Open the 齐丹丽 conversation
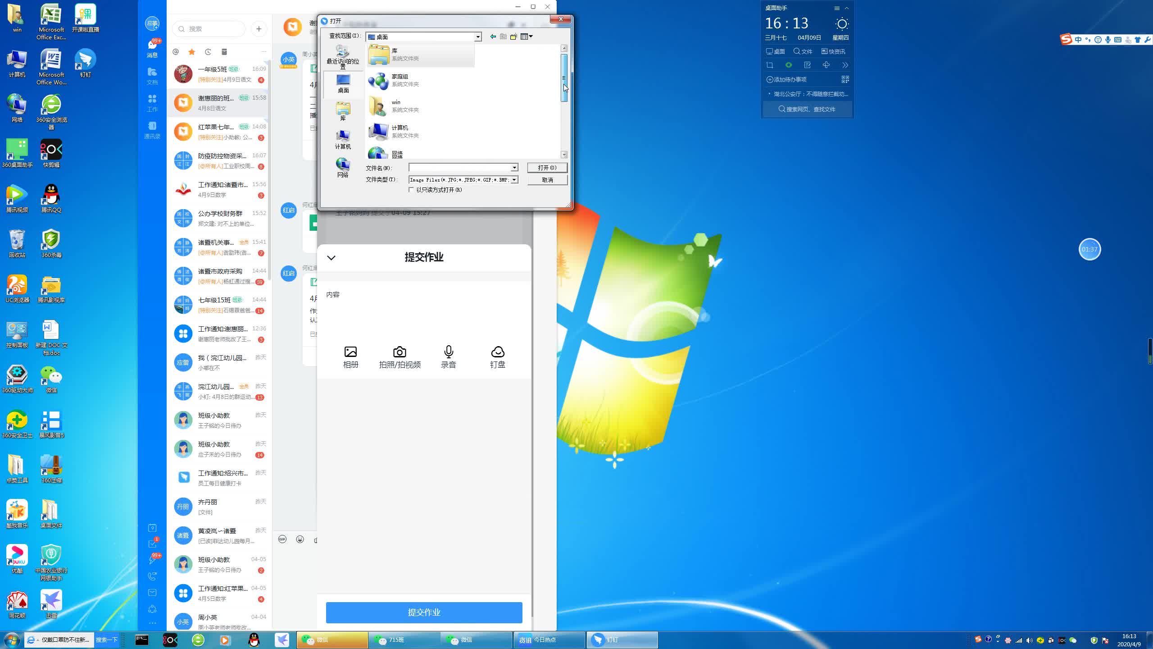Image resolution: width=1153 pixels, height=649 pixels. pos(218,507)
